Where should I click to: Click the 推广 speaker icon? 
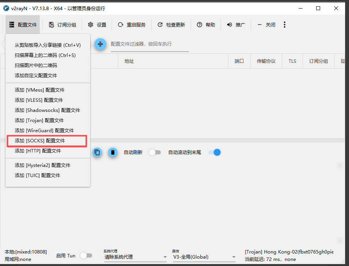pos(230,25)
